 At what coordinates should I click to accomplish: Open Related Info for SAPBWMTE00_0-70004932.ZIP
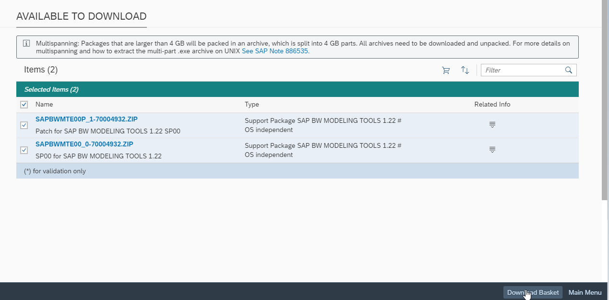coord(492,150)
